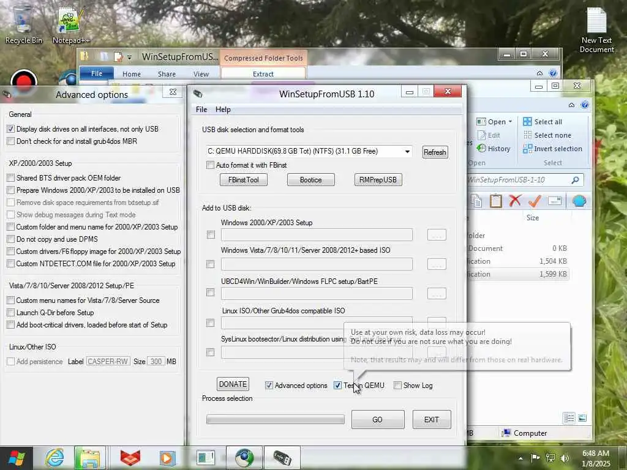Screen dimensions: 627x470
Task: Switch to Explorer Share tab
Action: point(167,74)
